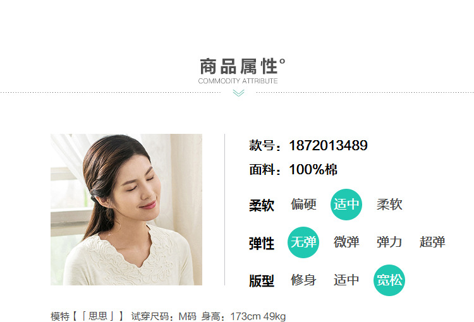Click the bold 柔软 row label
Image resolution: width=474 pixels, height=322 pixels.
point(262,205)
